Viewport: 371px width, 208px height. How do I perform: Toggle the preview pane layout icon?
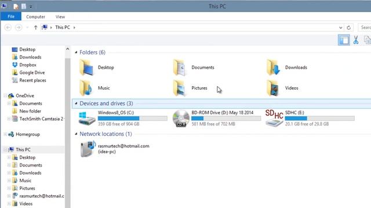coord(344,40)
